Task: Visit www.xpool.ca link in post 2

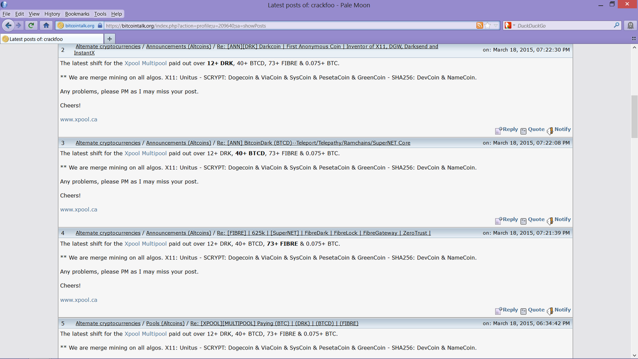Action: (79, 120)
